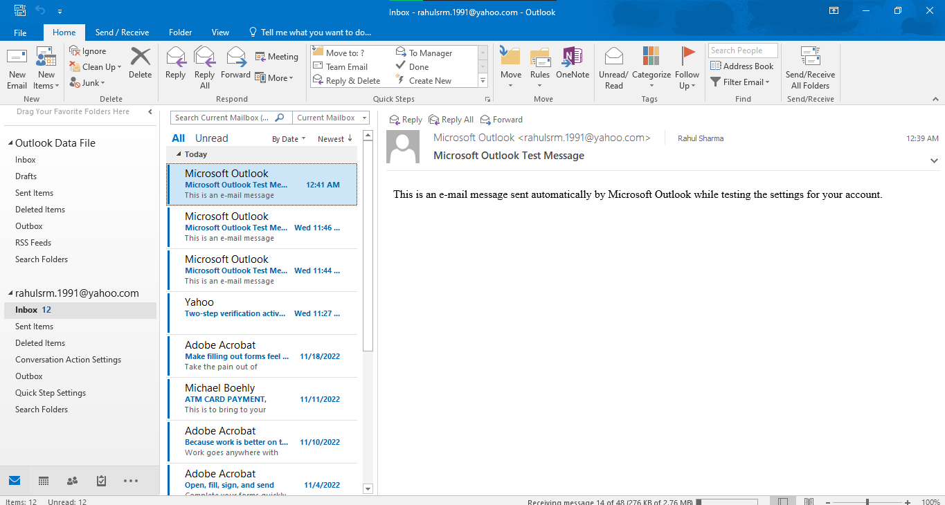This screenshot has width=945, height=505.
Task: Click the Done quick step
Action: pyautogui.click(x=412, y=67)
